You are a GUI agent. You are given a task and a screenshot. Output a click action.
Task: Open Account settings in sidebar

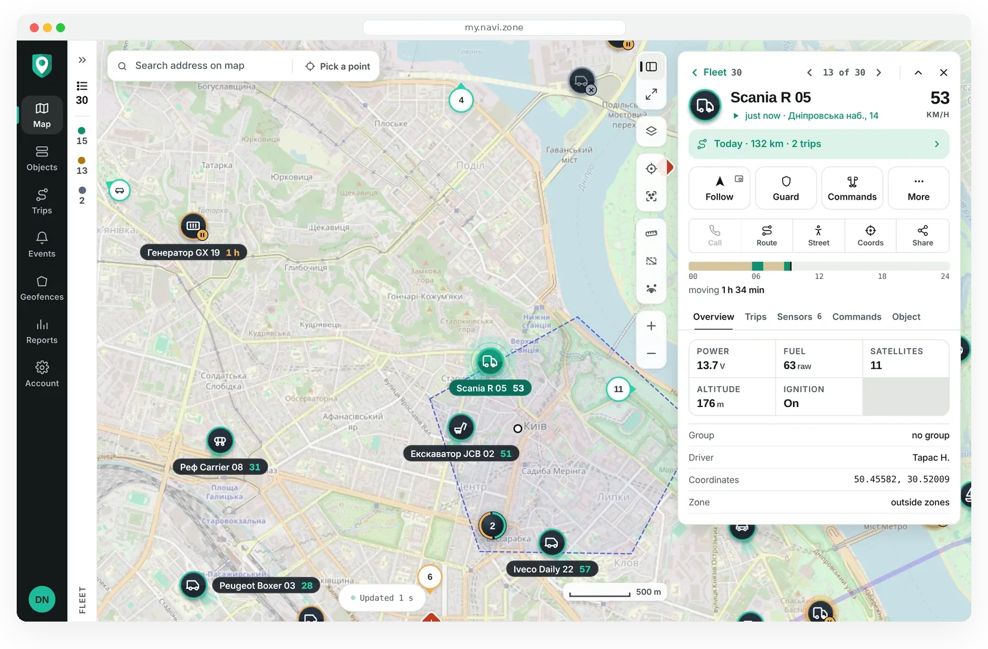(42, 374)
